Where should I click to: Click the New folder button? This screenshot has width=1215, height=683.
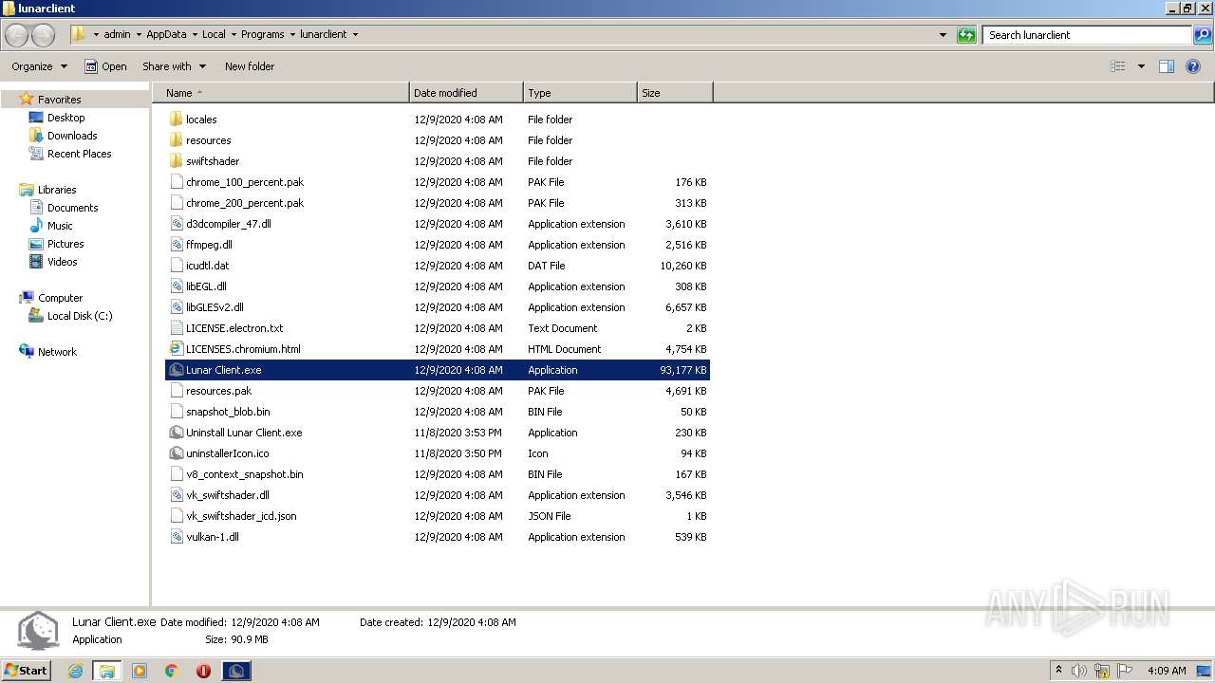tap(250, 66)
